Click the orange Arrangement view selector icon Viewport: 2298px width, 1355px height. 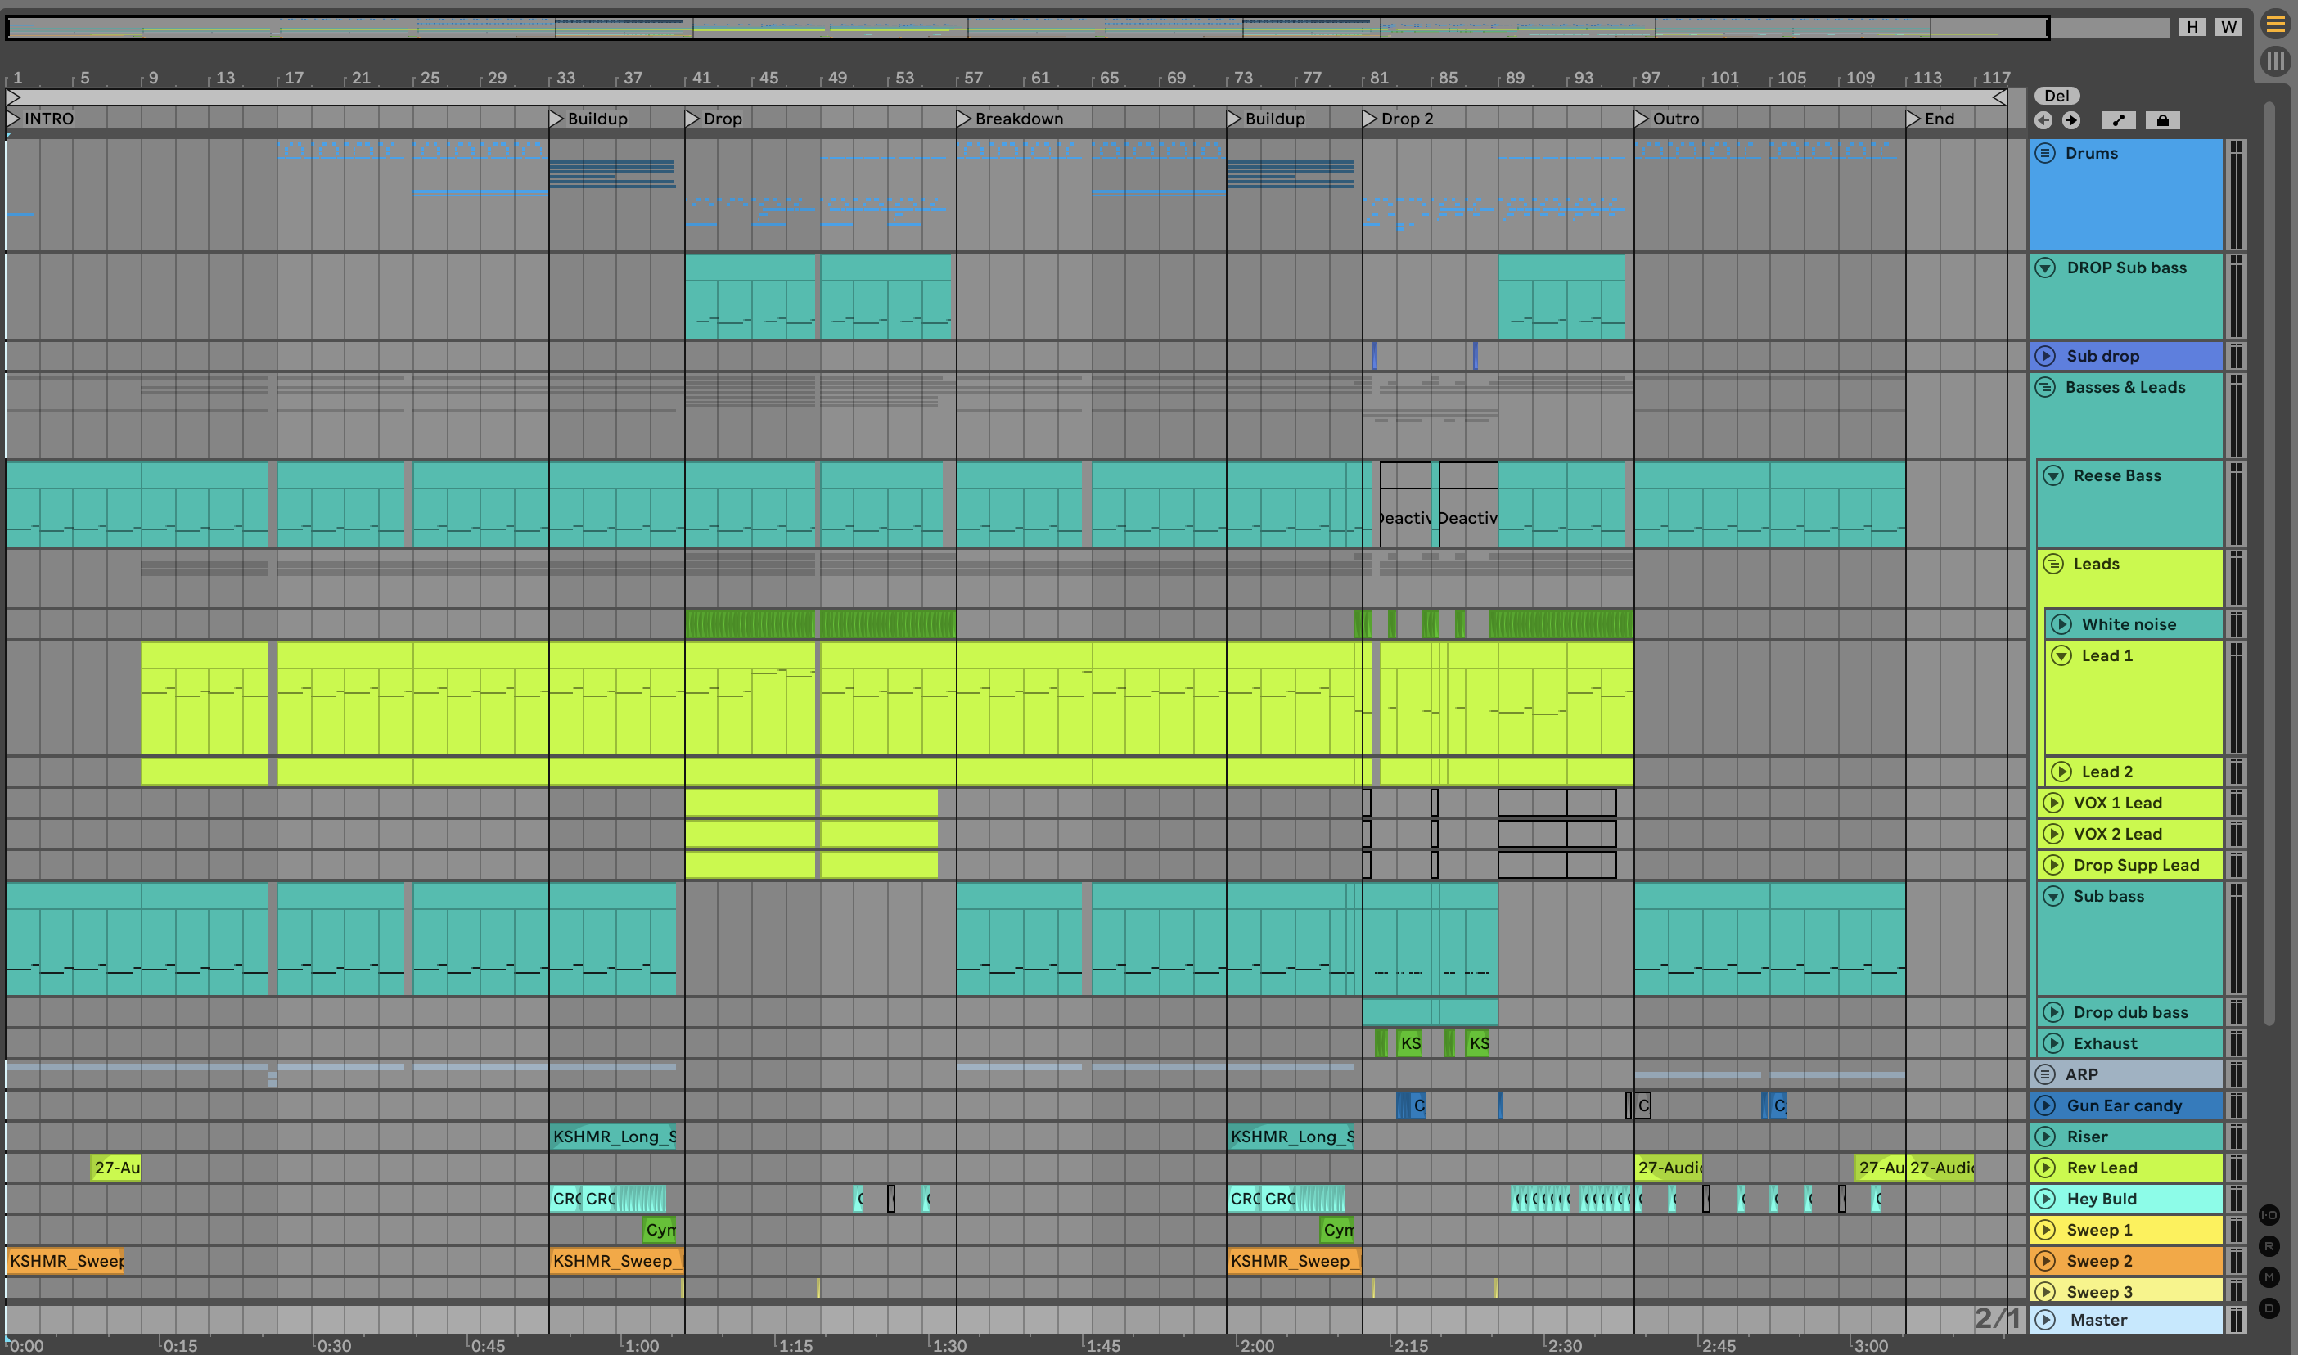[x=2275, y=25]
